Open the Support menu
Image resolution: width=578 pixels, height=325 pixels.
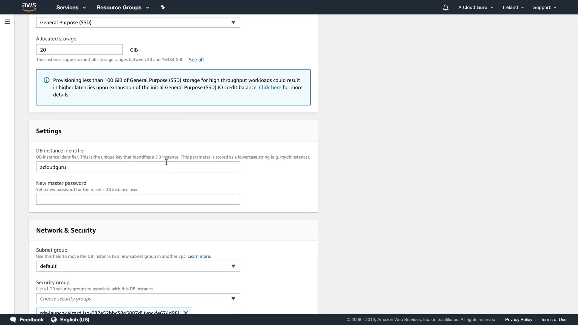click(544, 8)
